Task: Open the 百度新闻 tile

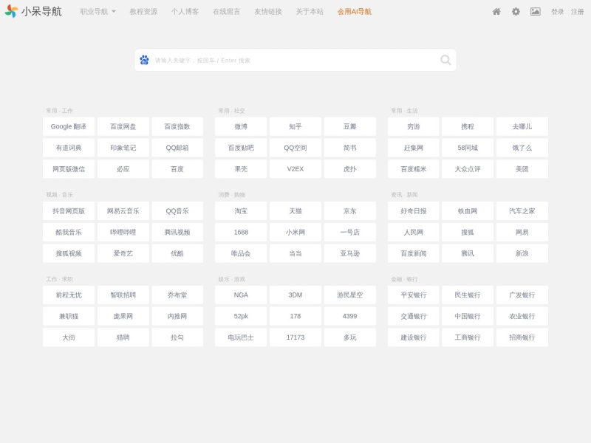Action: pos(413,253)
